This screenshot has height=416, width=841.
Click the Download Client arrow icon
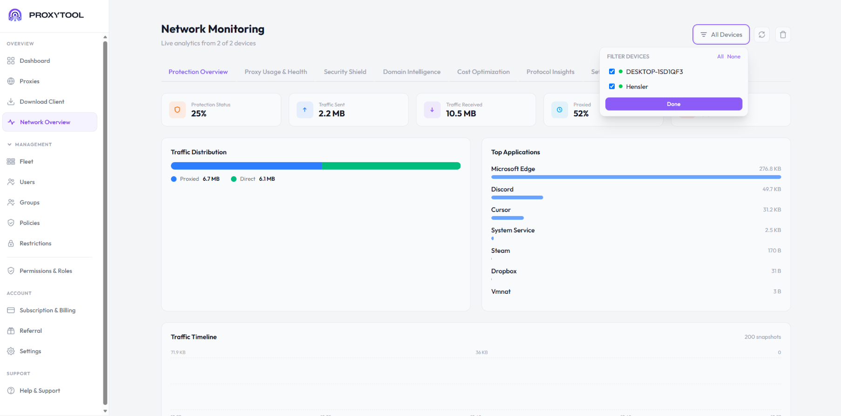click(11, 102)
